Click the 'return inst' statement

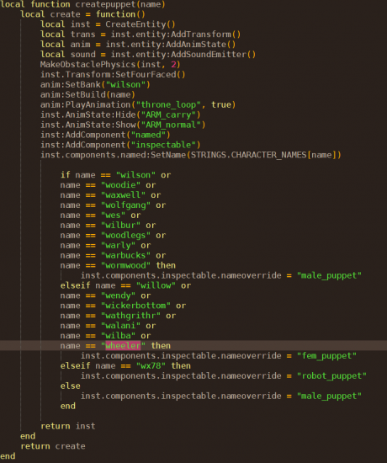point(68,426)
